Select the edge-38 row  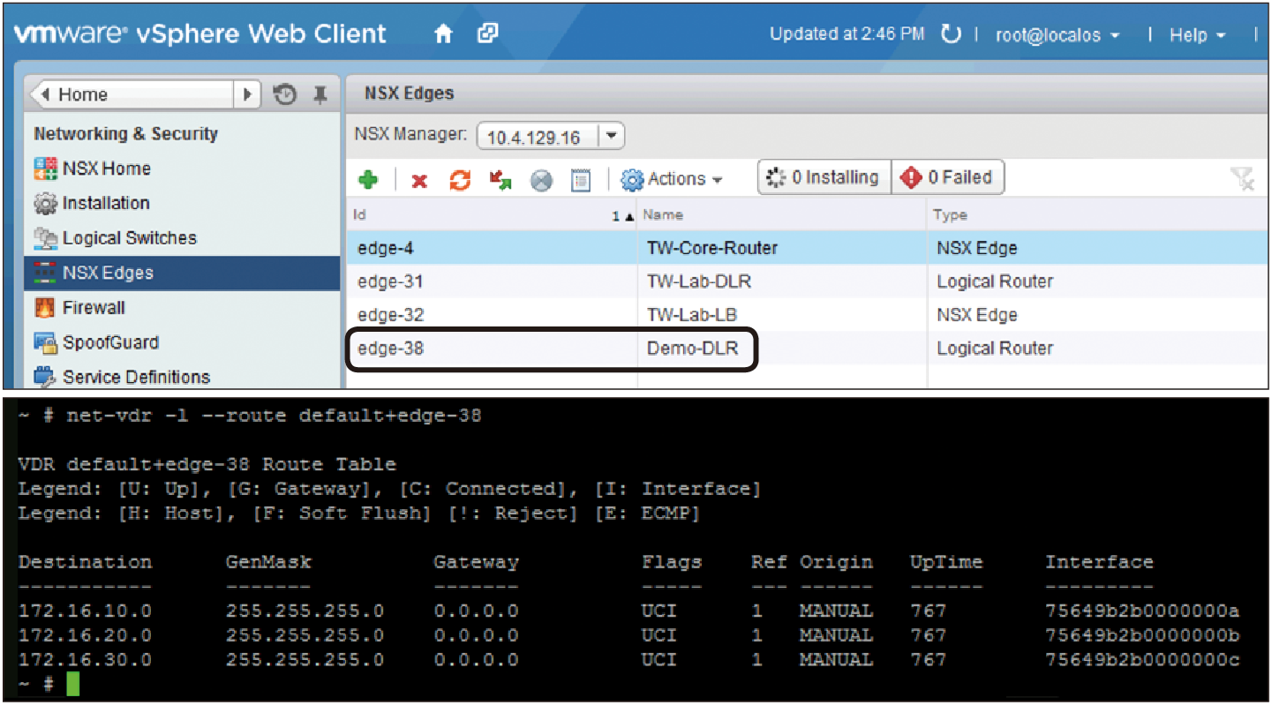tap(808, 349)
